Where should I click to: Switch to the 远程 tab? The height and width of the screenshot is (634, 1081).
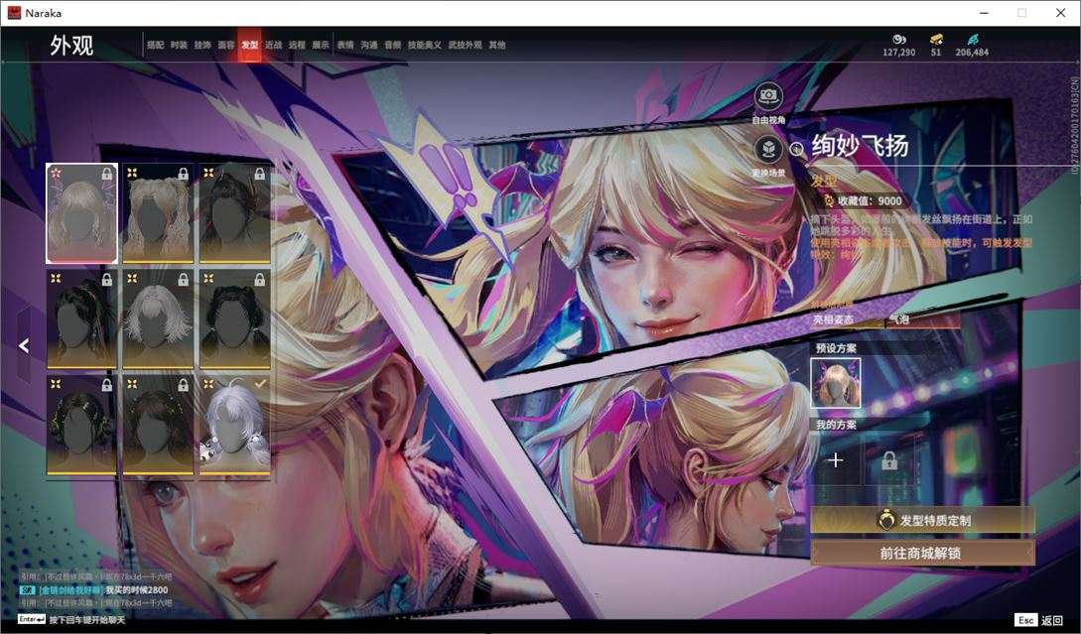pos(297,45)
